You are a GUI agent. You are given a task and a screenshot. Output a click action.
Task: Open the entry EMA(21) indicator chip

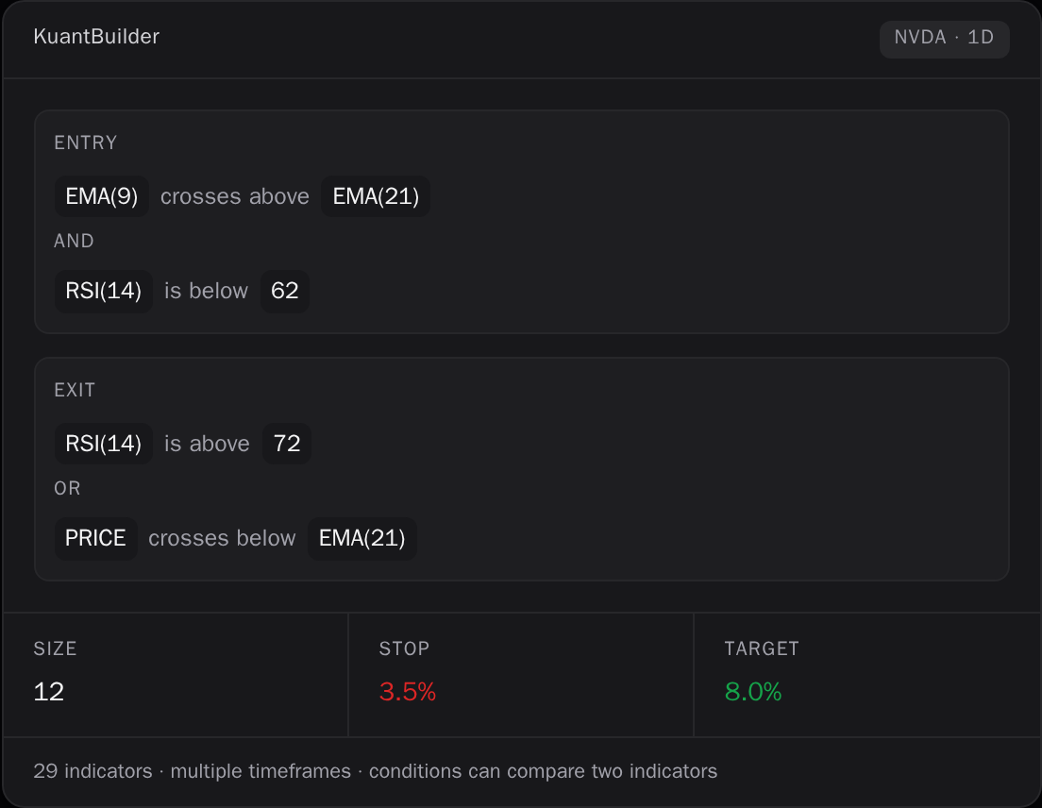(x=376, y=196)
